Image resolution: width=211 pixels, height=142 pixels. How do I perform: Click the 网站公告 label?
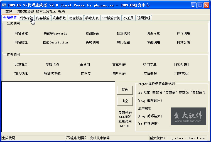(x=183, y=42)
